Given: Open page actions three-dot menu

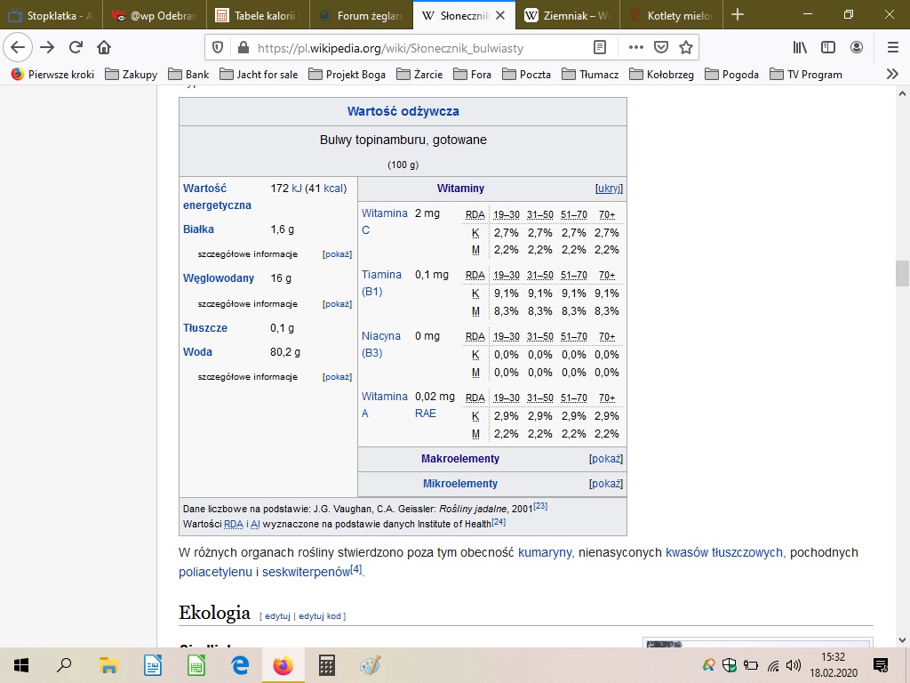Looking at the screenshot, I should 636,47.
